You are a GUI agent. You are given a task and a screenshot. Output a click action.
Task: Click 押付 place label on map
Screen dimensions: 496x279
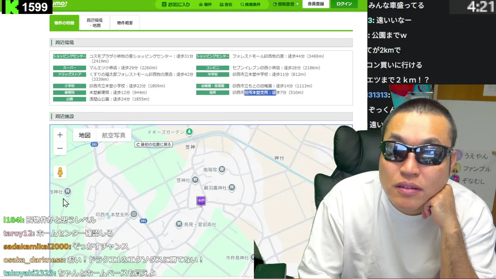(x=279, y=158)
